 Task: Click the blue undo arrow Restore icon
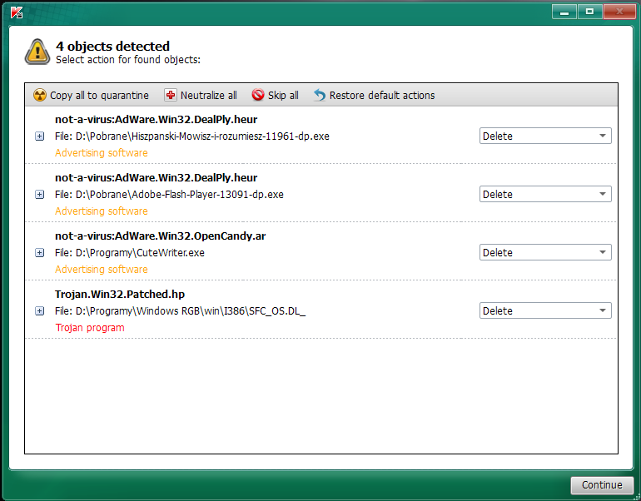pyautogui.click(x=320, y=95)
